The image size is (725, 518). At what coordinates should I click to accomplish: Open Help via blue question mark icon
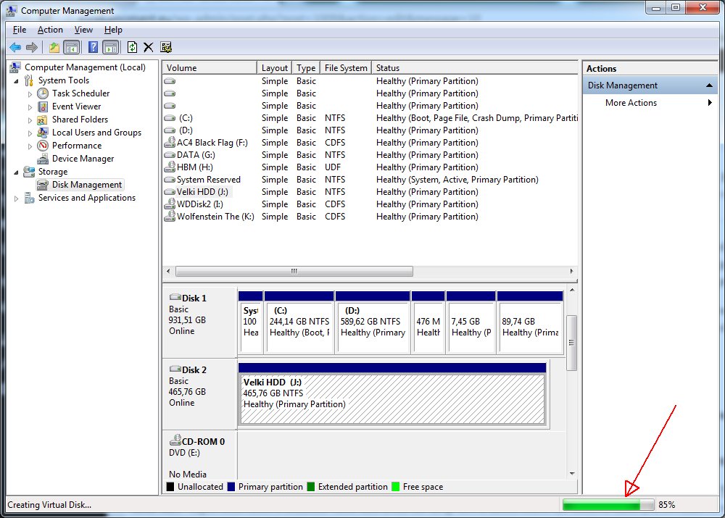[x=93, y=47]
